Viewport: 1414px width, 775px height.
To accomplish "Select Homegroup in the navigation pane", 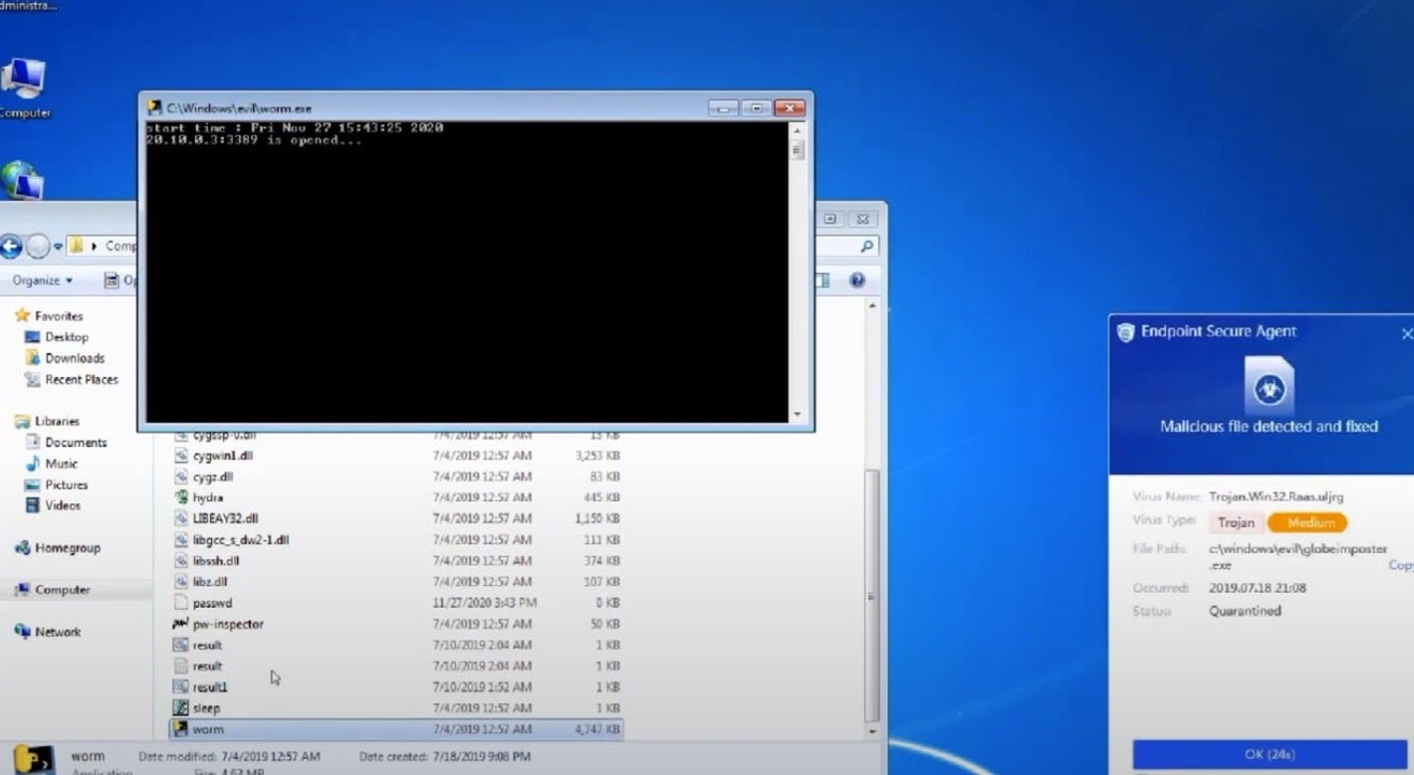I will 57,547.
